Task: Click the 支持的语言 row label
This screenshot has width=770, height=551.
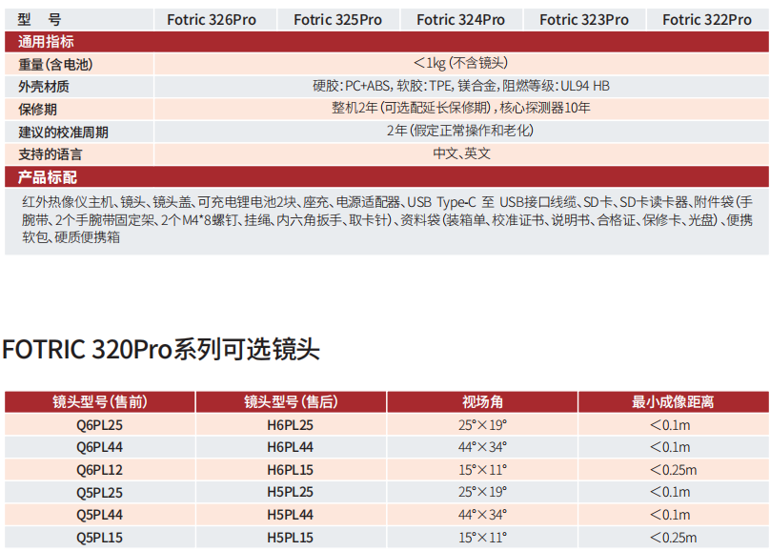Action: [x=51, y=153]
